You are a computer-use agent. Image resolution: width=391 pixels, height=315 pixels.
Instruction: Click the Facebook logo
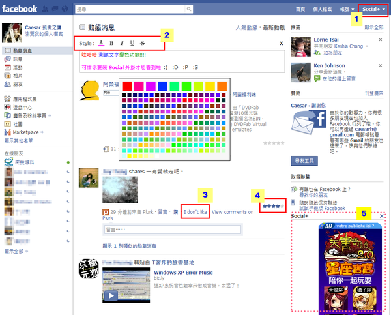20,9
